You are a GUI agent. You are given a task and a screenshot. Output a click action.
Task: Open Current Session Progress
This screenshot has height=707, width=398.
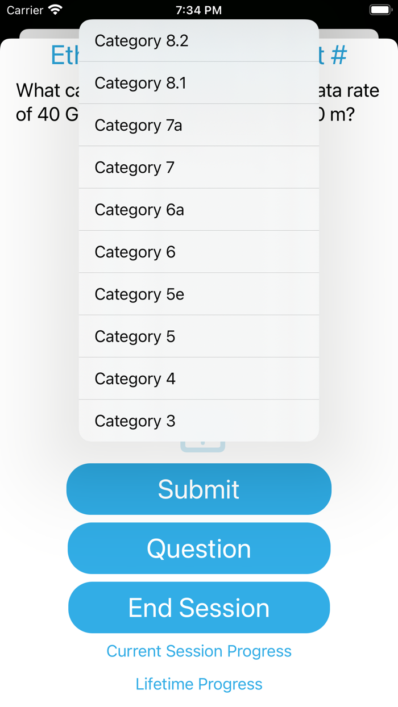point(199,651)
